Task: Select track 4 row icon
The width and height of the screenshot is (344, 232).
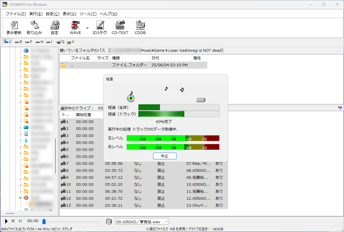Action: tap(63, 143)
